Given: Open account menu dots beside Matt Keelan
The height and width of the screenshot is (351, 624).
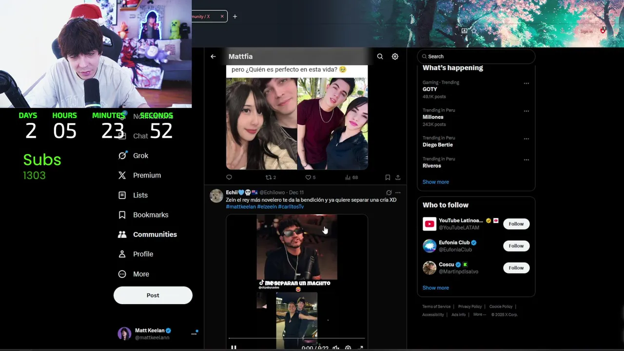Looking at the screenshot, I should 194,334.
